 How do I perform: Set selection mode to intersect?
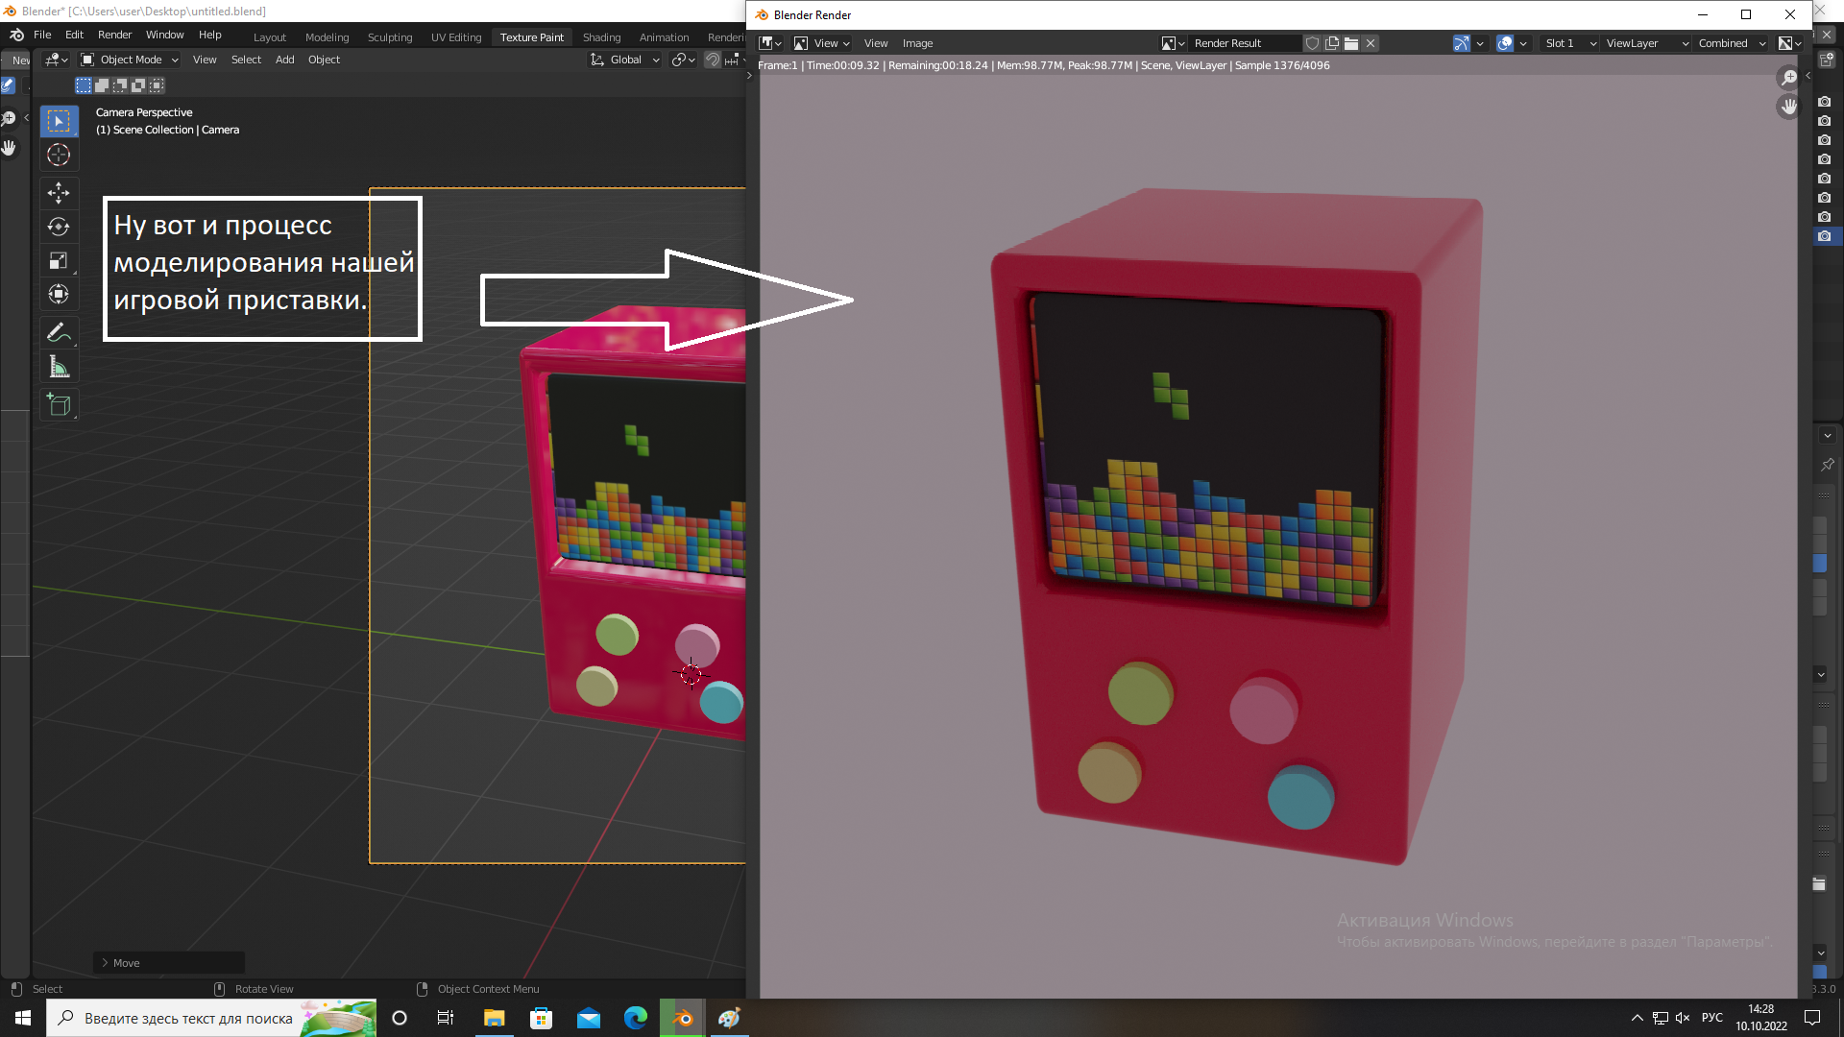click(157, 85)
